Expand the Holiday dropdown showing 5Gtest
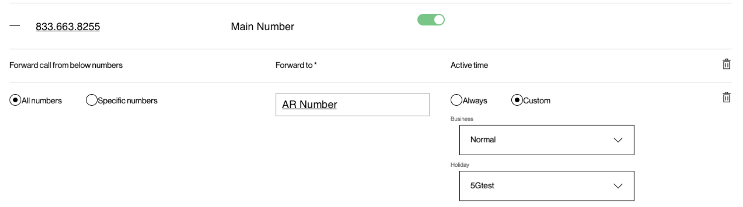 pyautogui.click(x=547, y=186)
